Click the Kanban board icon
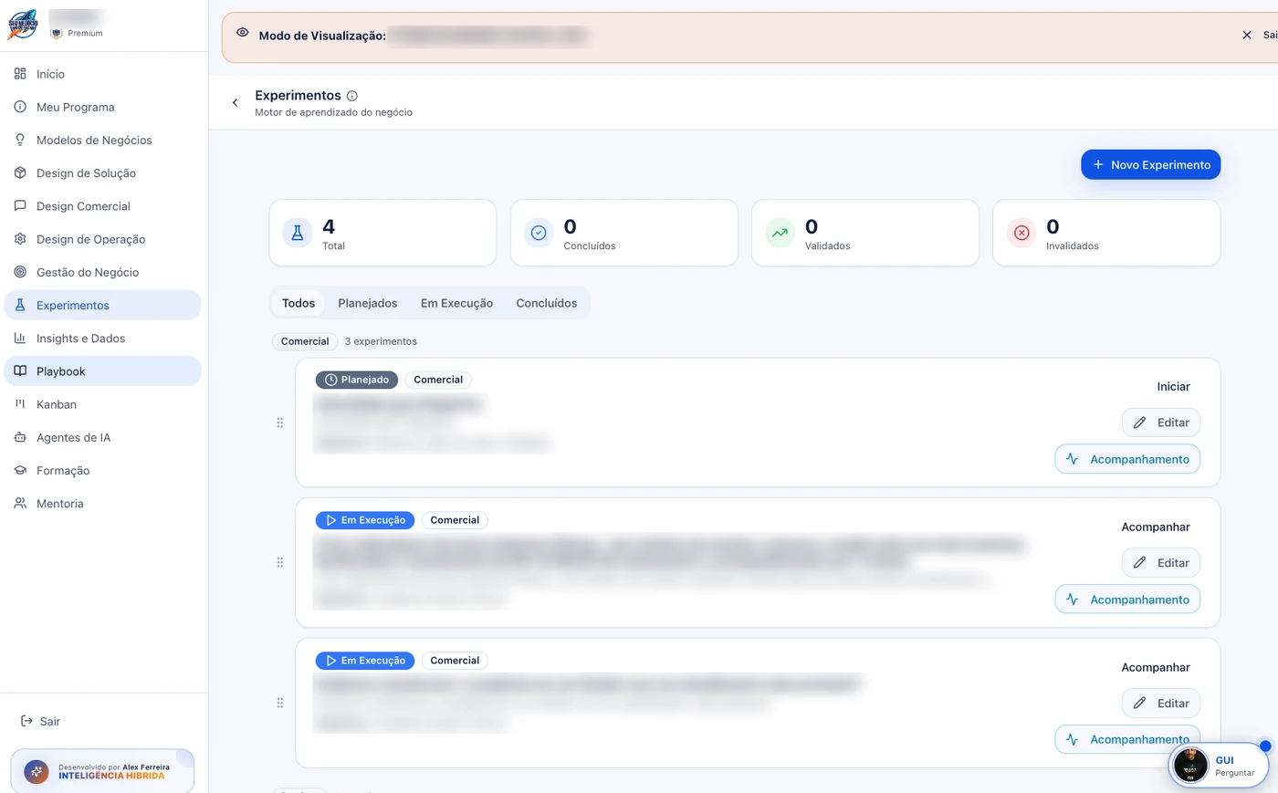1278x793 pixels. 20,404
